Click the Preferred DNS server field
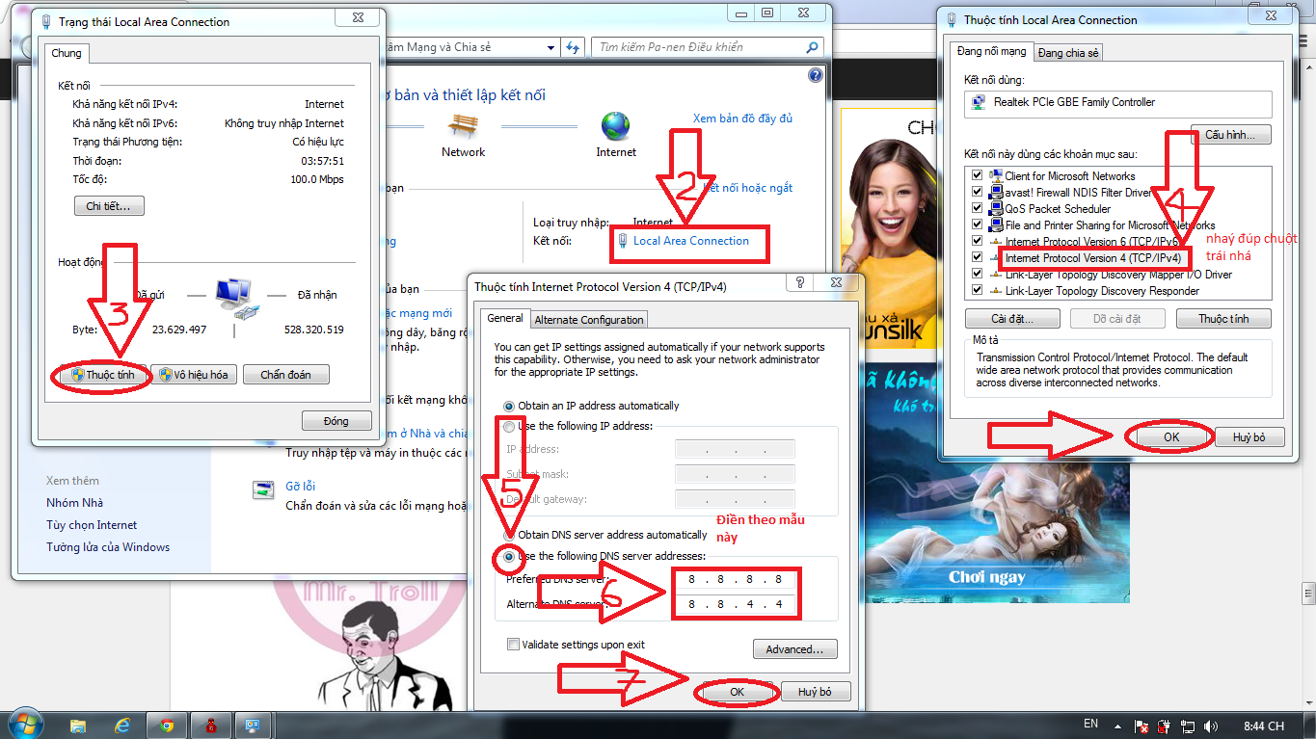Screen dimensions: 1316x739 coord(736,580)
